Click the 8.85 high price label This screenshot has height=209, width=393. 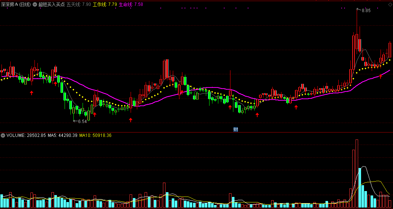click(x=366, y=11)
